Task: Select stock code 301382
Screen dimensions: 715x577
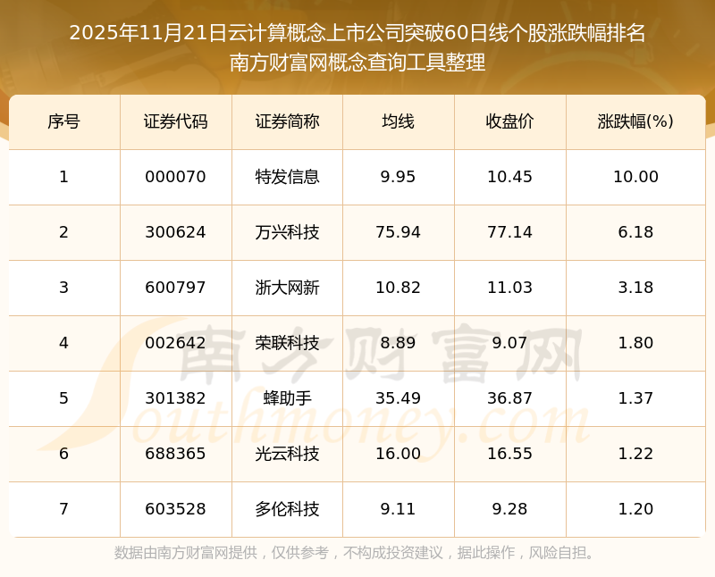Action: [175, 398]
